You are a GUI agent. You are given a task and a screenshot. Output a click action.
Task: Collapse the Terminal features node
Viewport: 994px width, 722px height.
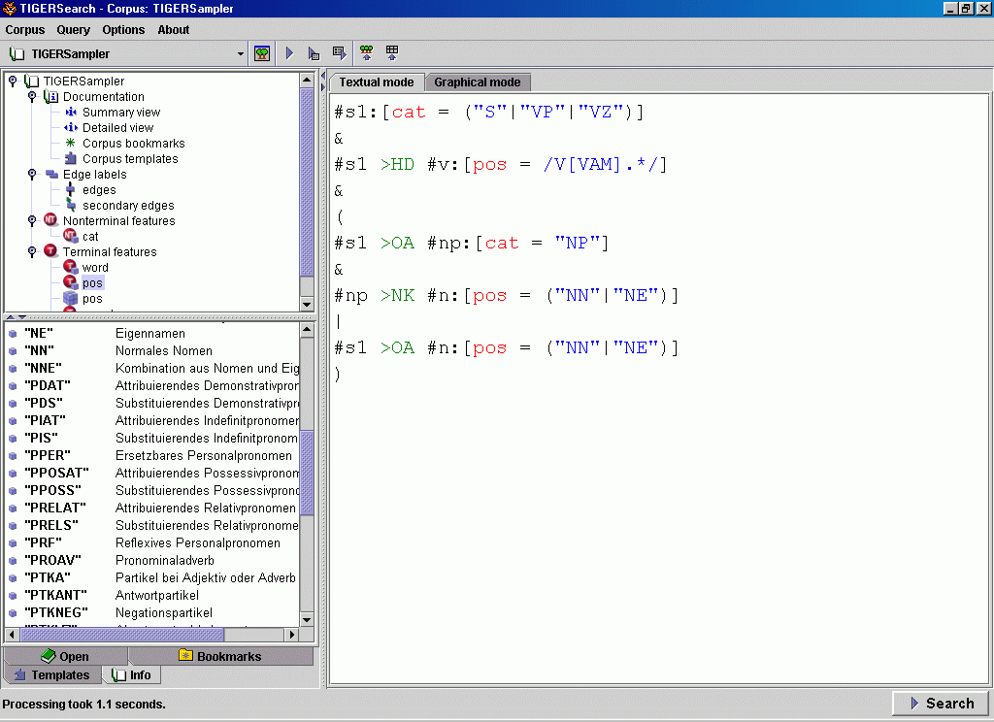(x=32, y=251)
